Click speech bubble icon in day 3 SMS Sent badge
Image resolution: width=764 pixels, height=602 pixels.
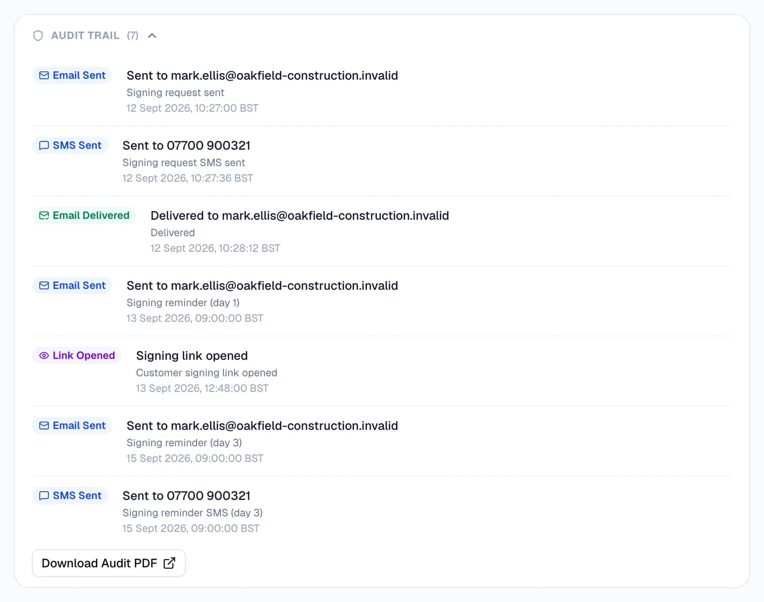tap(44, 496)
